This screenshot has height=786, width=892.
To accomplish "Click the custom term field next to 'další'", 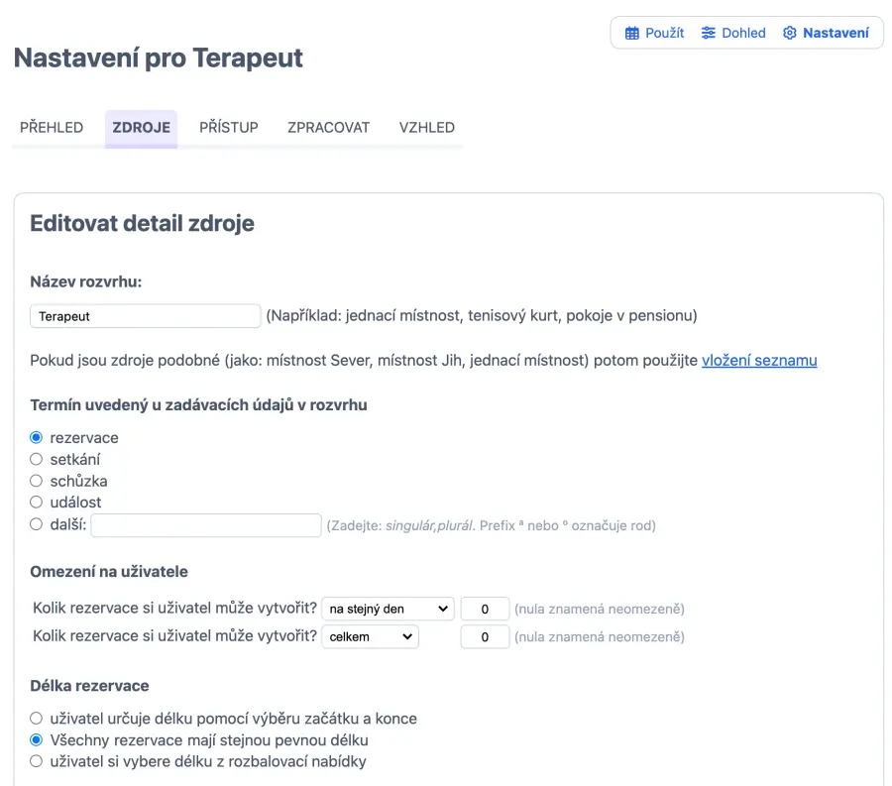I will pos(206,525).
